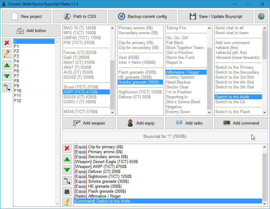This screenshot has height=209, width=270.
Task: Select backslash key entry
Action: pos(34,41)
